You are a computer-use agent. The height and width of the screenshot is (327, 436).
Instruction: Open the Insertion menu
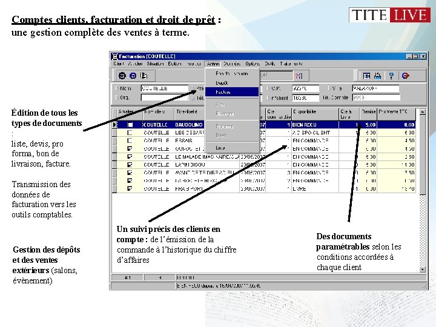(x=194, y=64)
